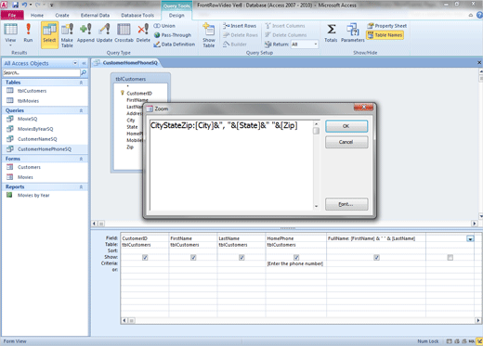Click the Data Definition option
This screenshot has height=346, width=483.
175,45
